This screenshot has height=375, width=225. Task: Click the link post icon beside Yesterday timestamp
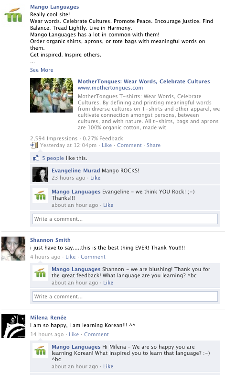pyautogui.click(x=34, y=145)
